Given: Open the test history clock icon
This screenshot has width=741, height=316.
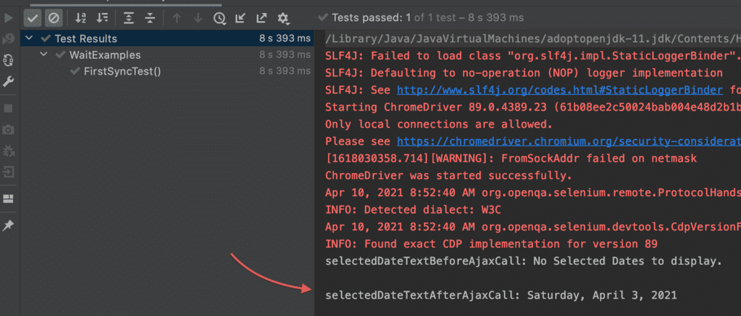Looking at the screenshot, I should [219, 18].
